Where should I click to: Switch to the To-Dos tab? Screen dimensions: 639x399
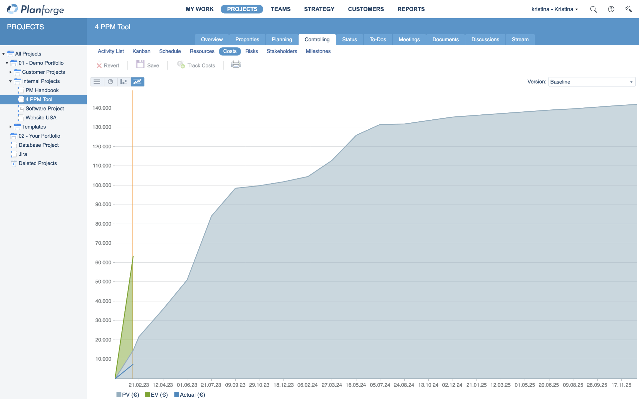pos(378,40)
